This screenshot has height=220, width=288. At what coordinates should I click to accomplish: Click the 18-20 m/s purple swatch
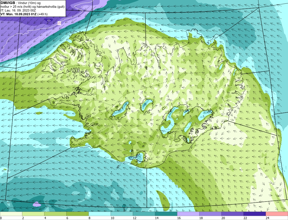(x=210, y=214)
